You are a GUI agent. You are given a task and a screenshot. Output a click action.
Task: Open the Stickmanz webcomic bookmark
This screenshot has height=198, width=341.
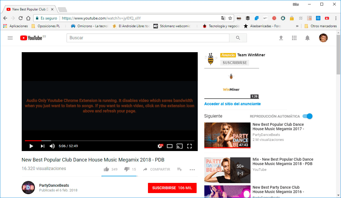click(x=172, y=26)
